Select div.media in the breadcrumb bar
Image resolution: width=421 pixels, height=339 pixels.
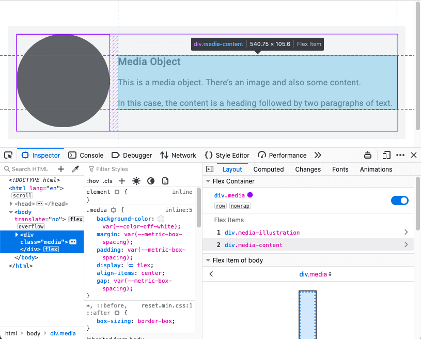pos(63,333)
